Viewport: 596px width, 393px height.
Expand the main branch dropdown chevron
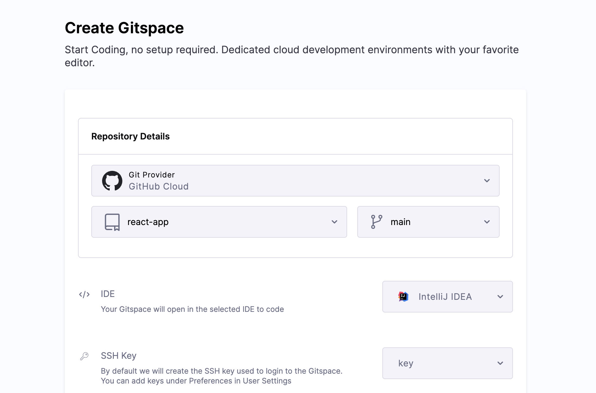click(x=487, y=222)
